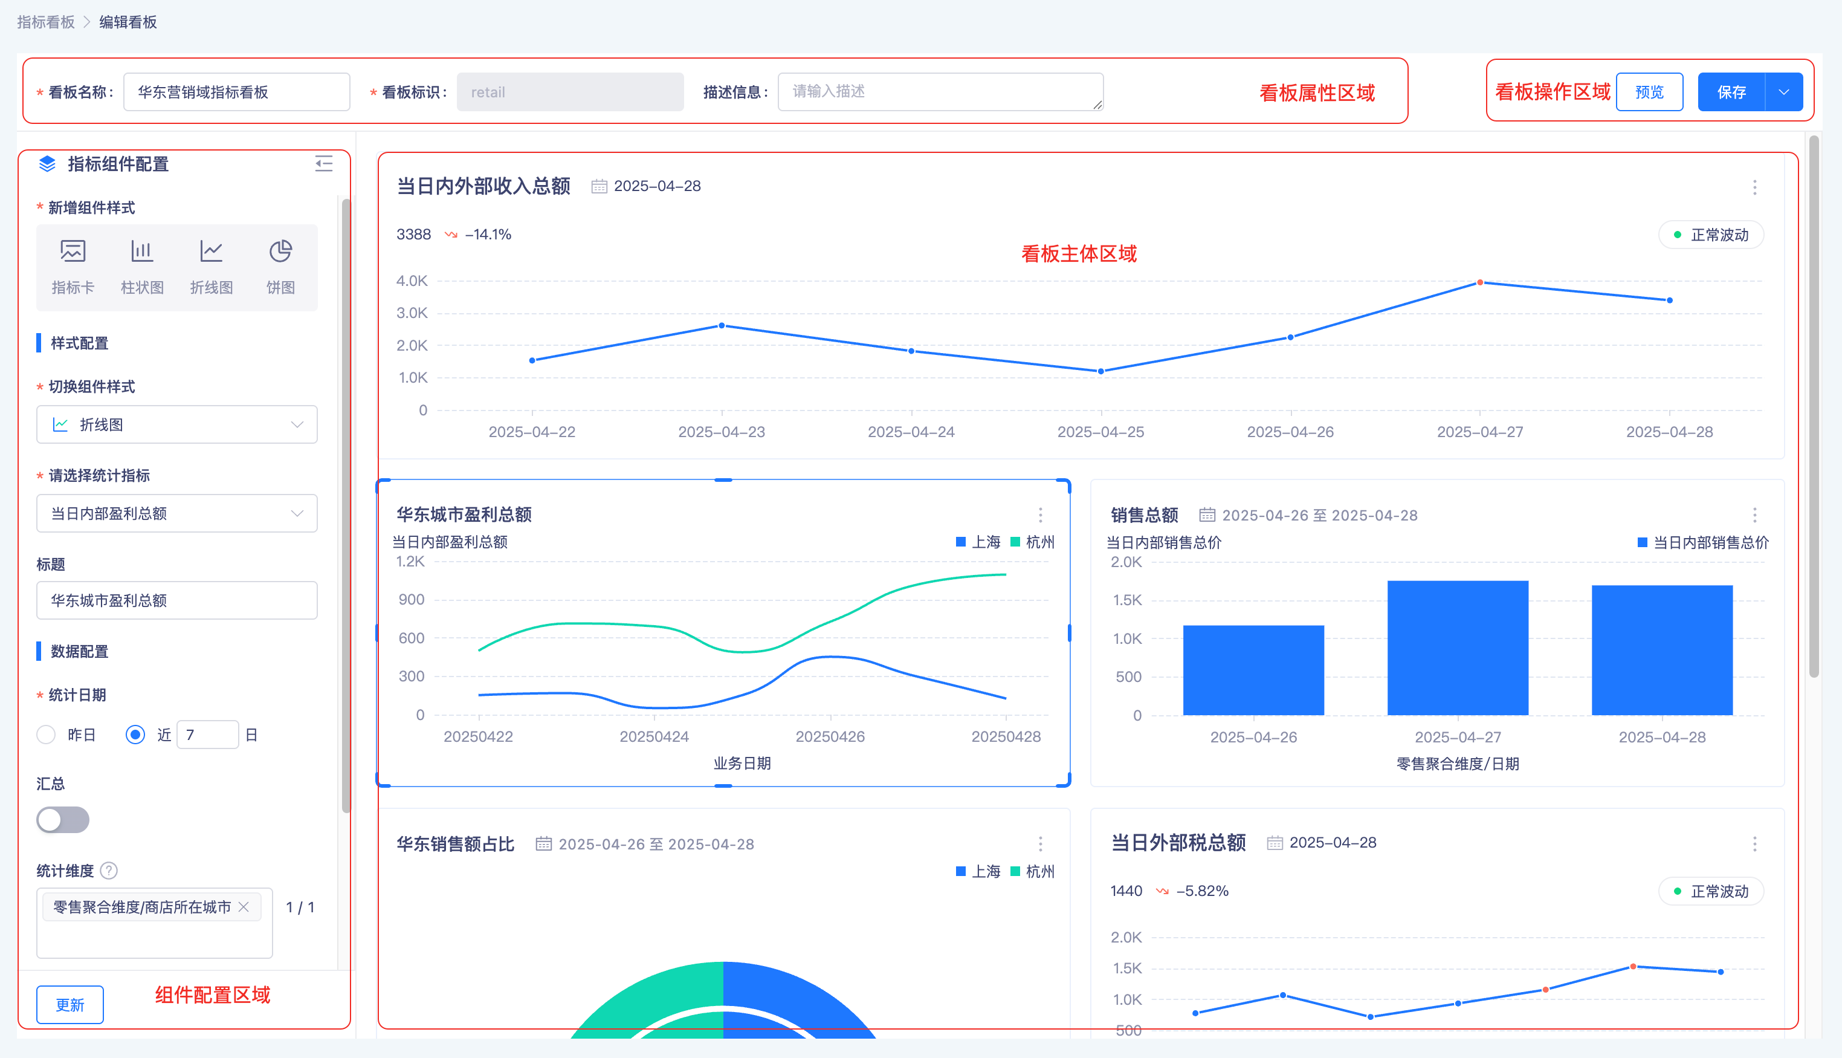Viewport: 1842px width, 1058px height.
Task: Click the 预览 button
Action: (x=1649, y=92)
